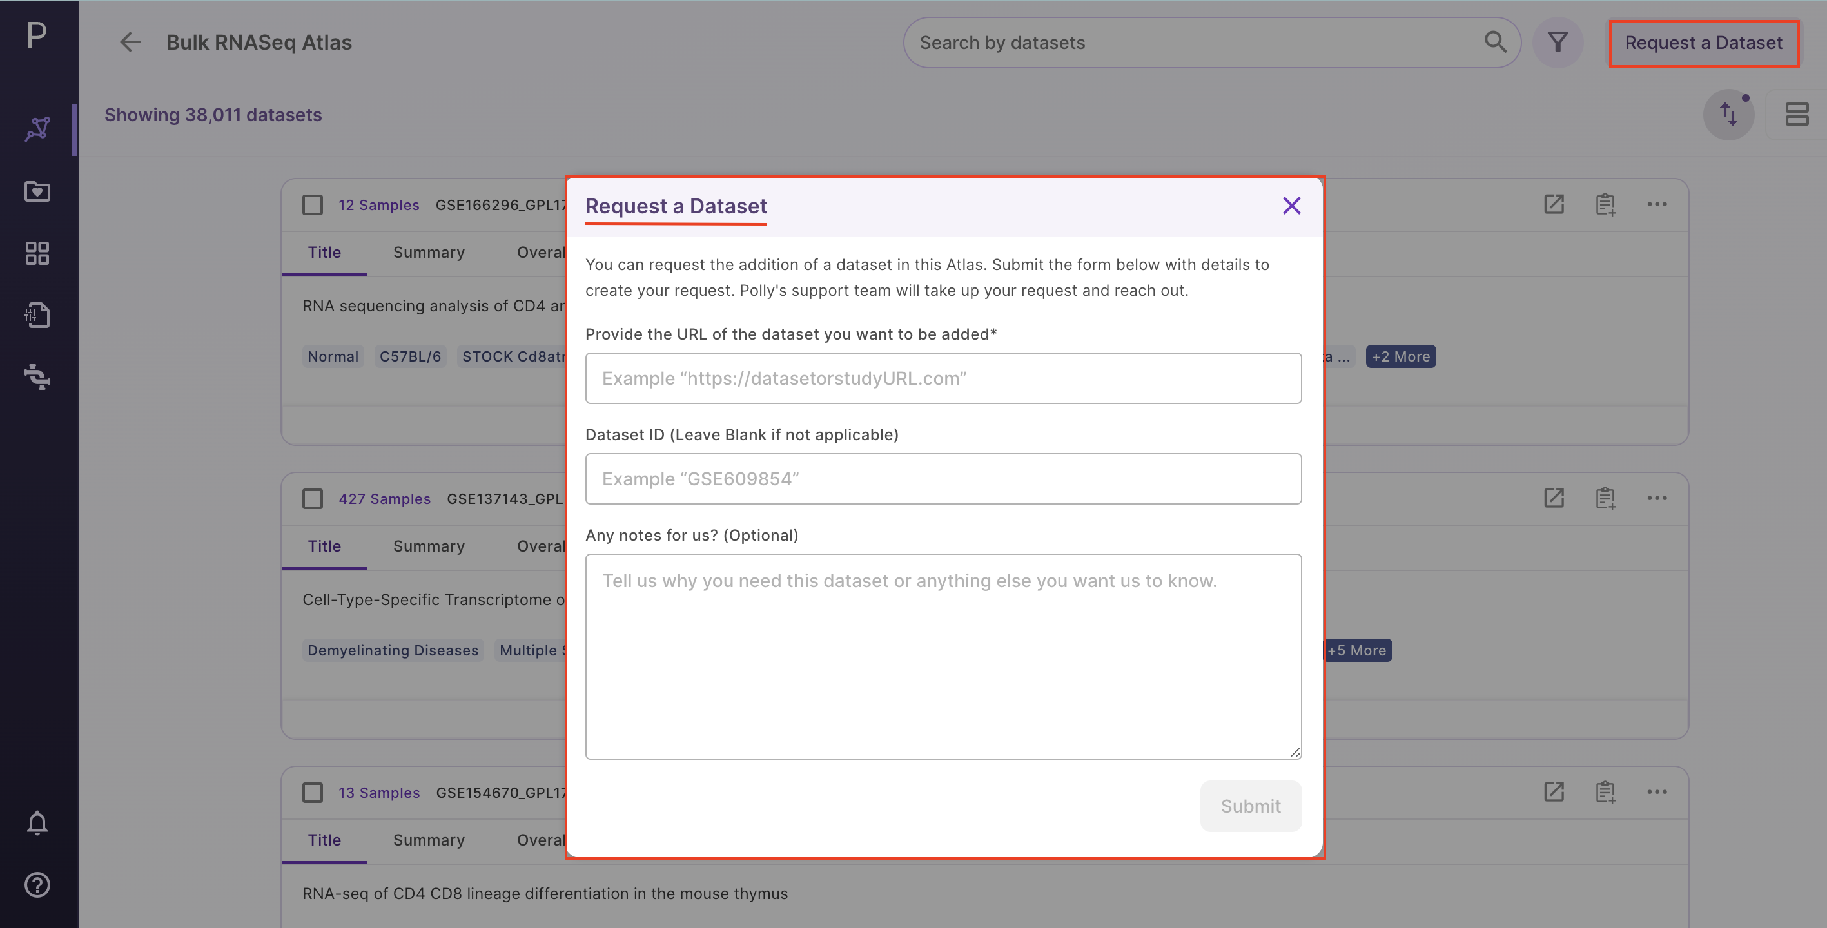The width and height of the screenshot is (1827, 928).
Task: Add GSE137143 dataset to clipboard list icon
Action: coord(1606,498)
